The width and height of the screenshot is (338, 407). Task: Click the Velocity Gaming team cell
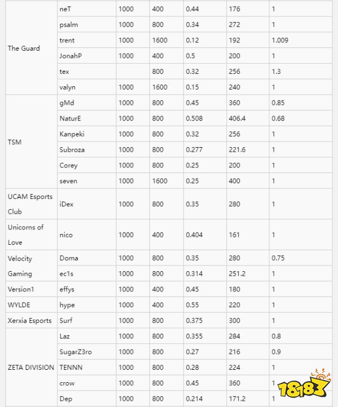(20, 266)
